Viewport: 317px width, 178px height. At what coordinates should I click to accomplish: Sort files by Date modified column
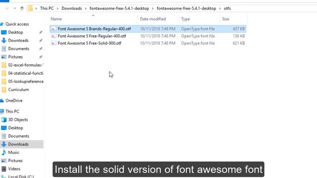coord(153,19)
